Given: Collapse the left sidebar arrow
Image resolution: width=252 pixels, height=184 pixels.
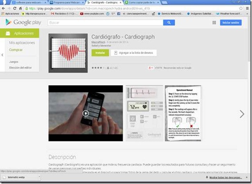Looking at the screenshot, I should (3, 55).
